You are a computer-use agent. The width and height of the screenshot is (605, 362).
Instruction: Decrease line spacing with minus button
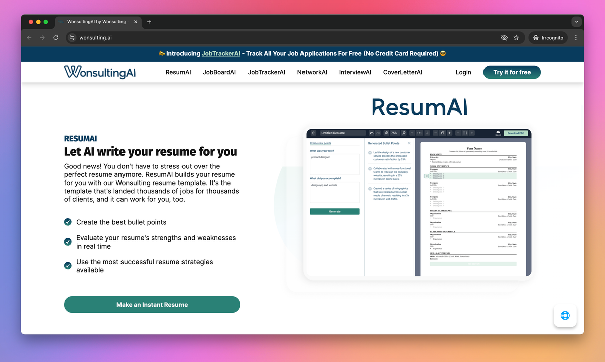(x=458, y=133)
